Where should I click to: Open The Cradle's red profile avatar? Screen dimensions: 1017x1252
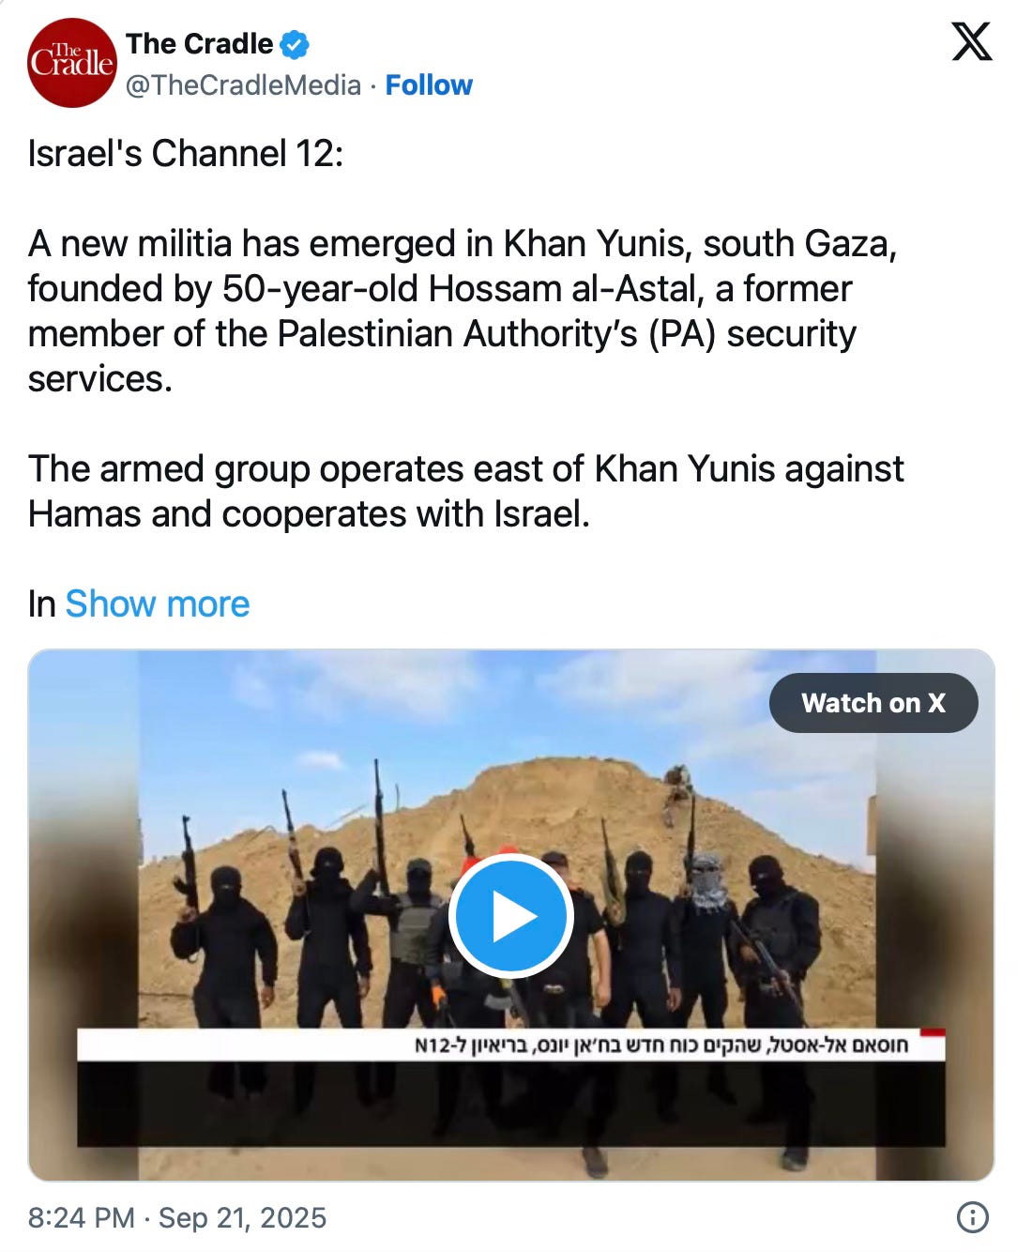click(x=70, y=63)
